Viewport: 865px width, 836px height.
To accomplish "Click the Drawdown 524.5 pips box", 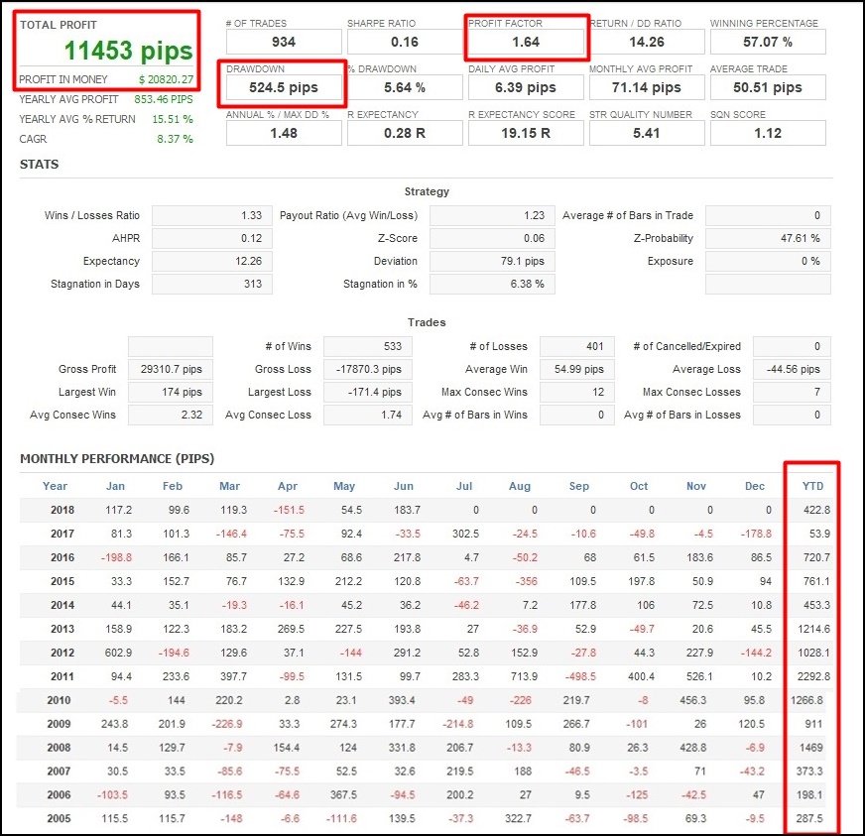I will pyautogui.click(x=284, y=87).
